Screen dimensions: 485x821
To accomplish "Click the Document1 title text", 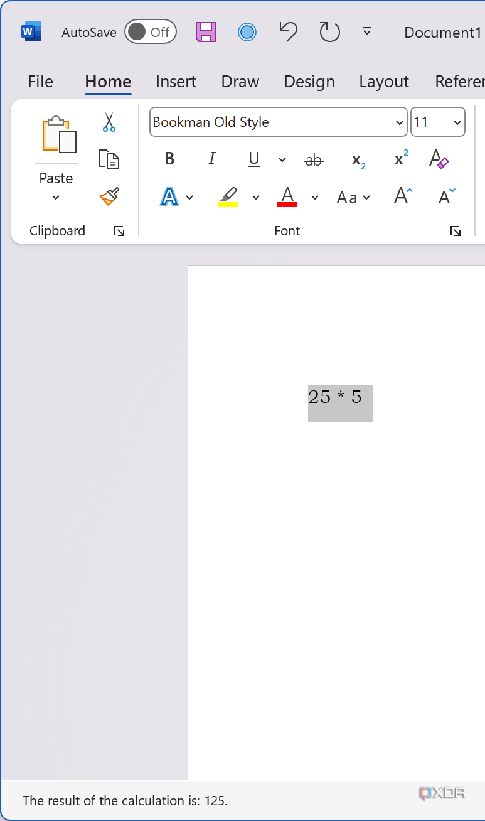I will [x=443, y=33].
